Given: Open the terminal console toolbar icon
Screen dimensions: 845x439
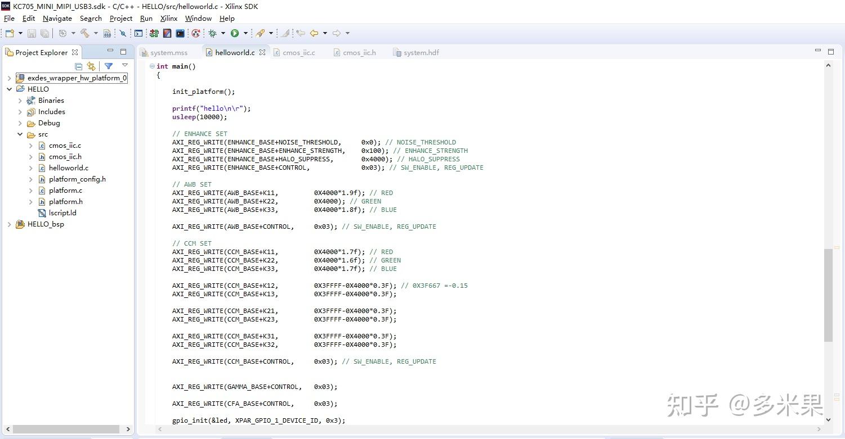Looking at the screenshot, I should 180,33.
